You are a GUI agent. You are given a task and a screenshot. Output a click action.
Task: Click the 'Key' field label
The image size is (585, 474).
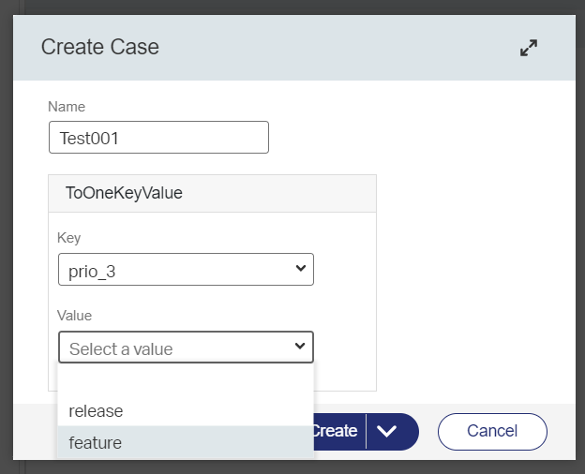pyautogui.click(x=69, y=238)
